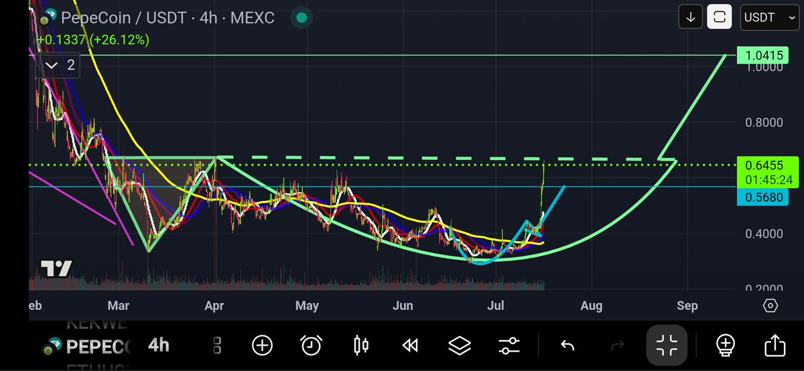Open the candlestick chart type selector

(361, 346)
